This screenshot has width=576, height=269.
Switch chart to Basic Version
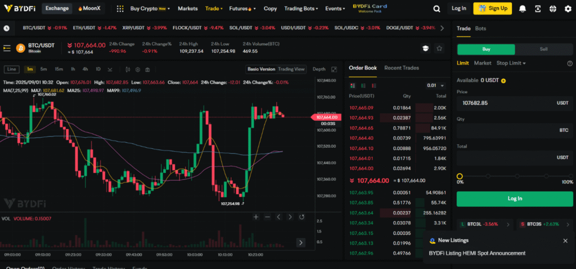261,69
